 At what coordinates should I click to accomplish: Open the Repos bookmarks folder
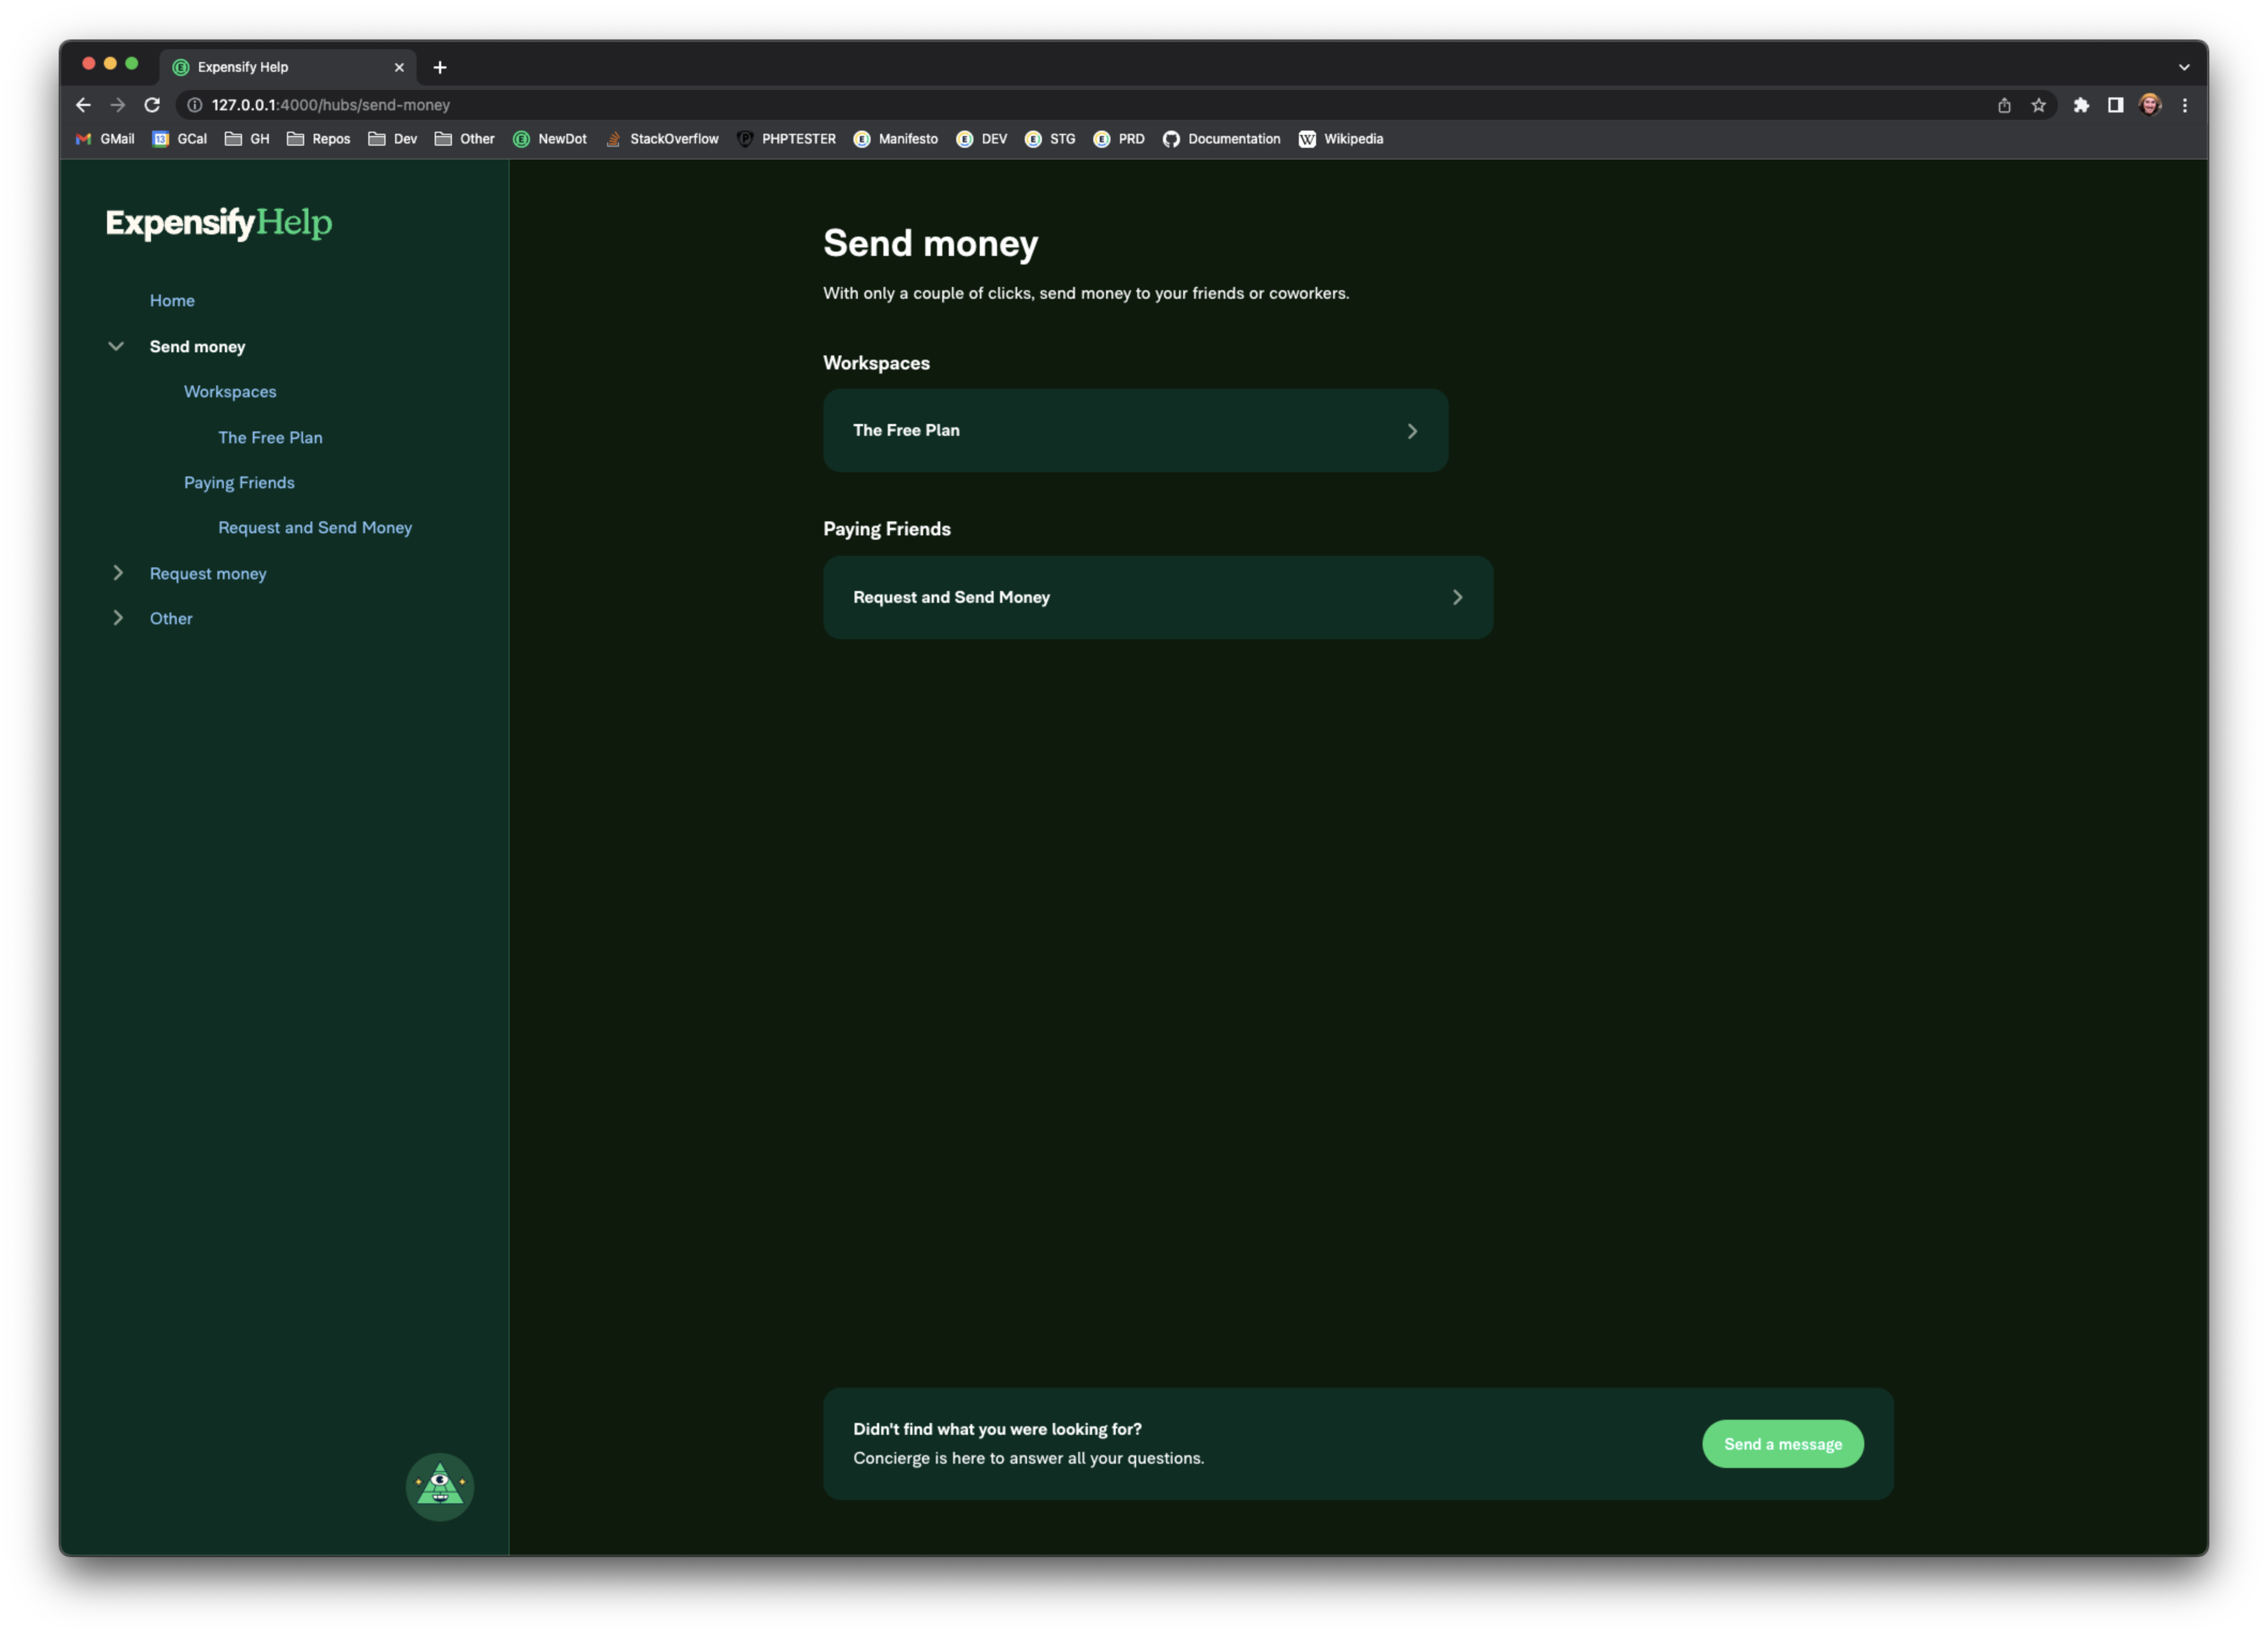pyautogui.click(x=318, y=139)
